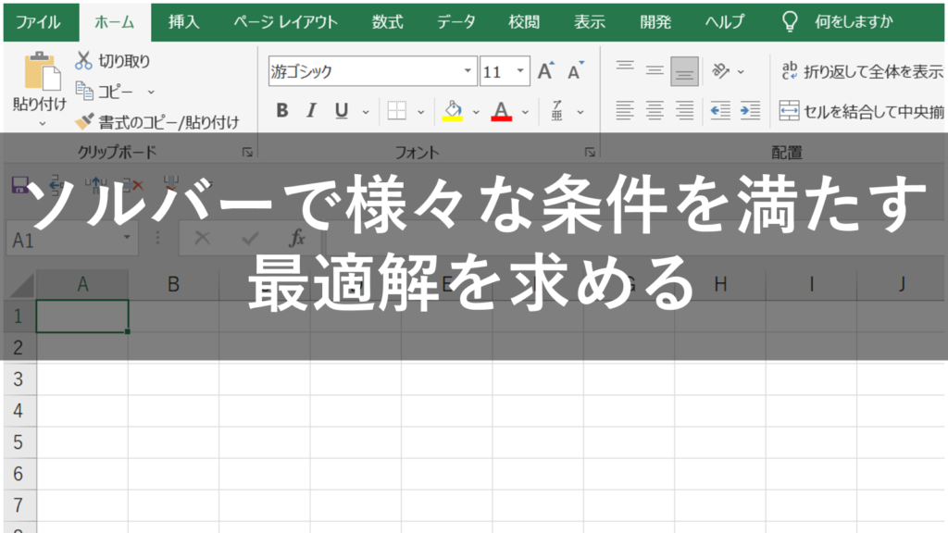Align text right

click(684, 111)
